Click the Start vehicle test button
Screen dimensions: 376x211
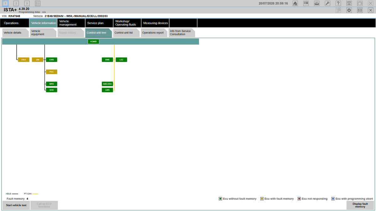coord(16,205)
